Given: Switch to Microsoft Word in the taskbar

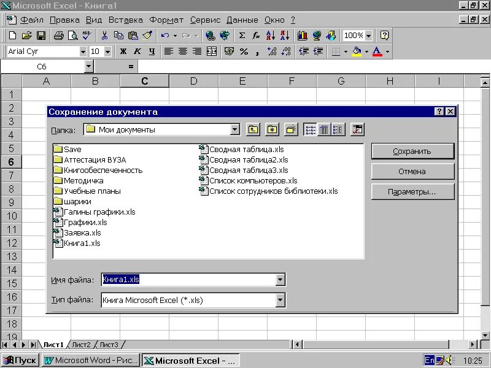Looking at the screenshot, I should pos(91,360).
